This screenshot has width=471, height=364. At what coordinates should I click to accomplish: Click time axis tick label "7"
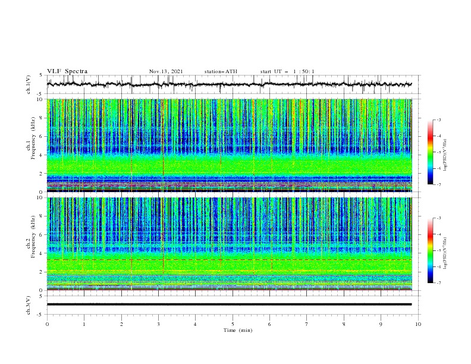point(306,324)
